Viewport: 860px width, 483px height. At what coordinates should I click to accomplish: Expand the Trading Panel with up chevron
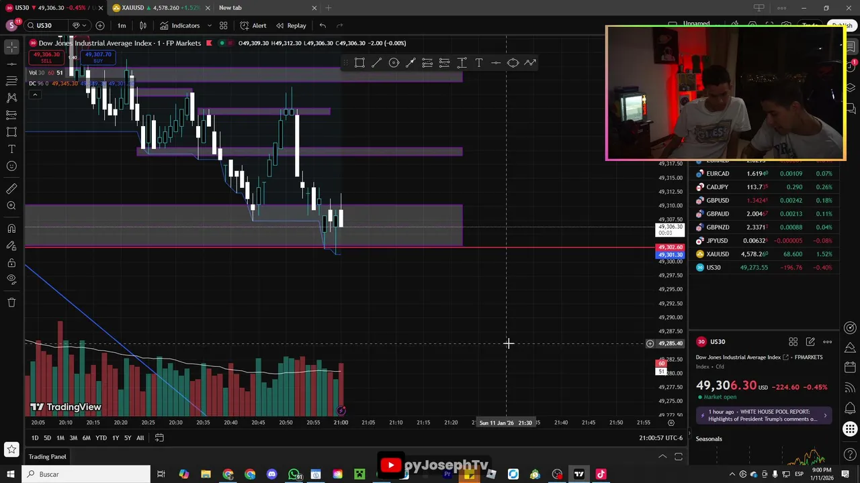(x=662, y=457)
